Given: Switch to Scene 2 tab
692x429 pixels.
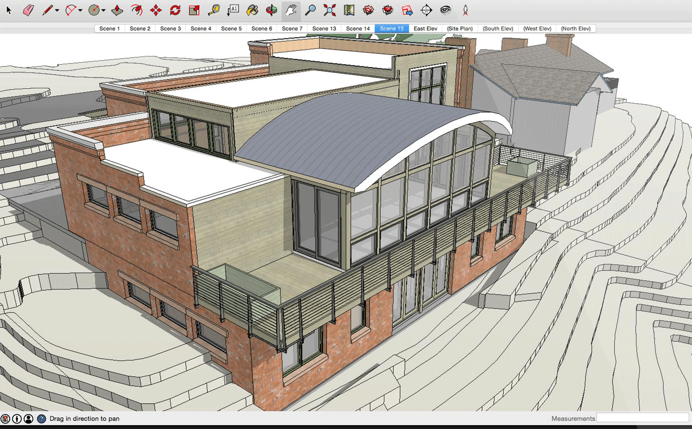Looking at the screenshot, I should (x=140, y=28).
